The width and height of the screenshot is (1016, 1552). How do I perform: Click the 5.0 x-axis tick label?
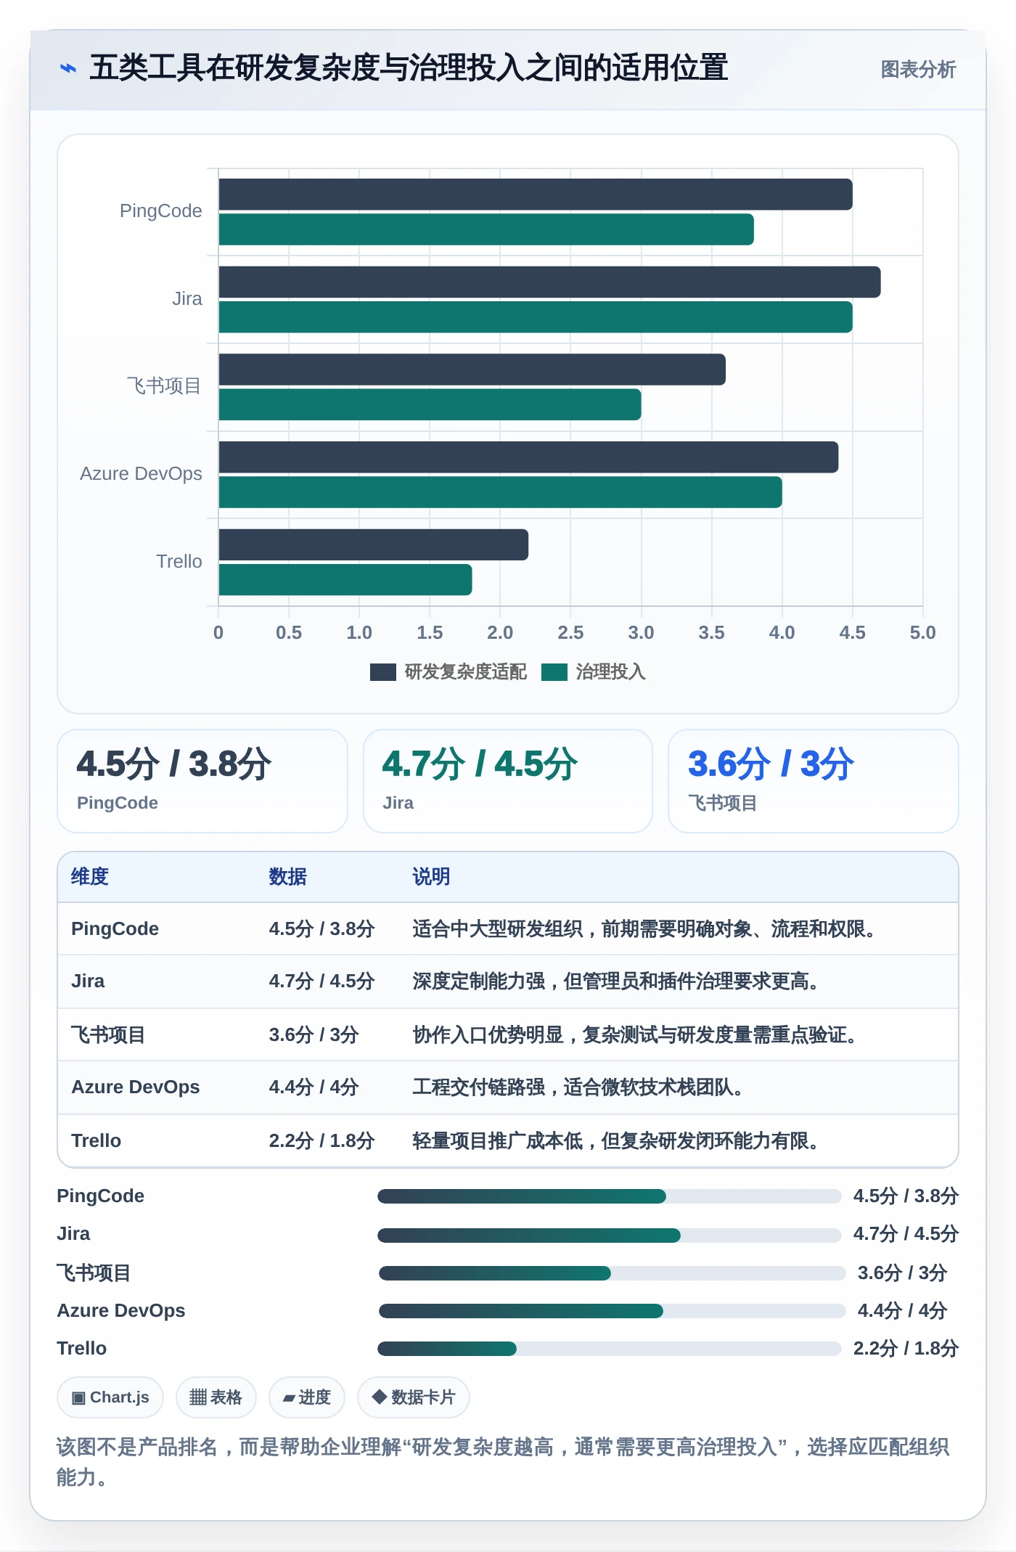922,632
